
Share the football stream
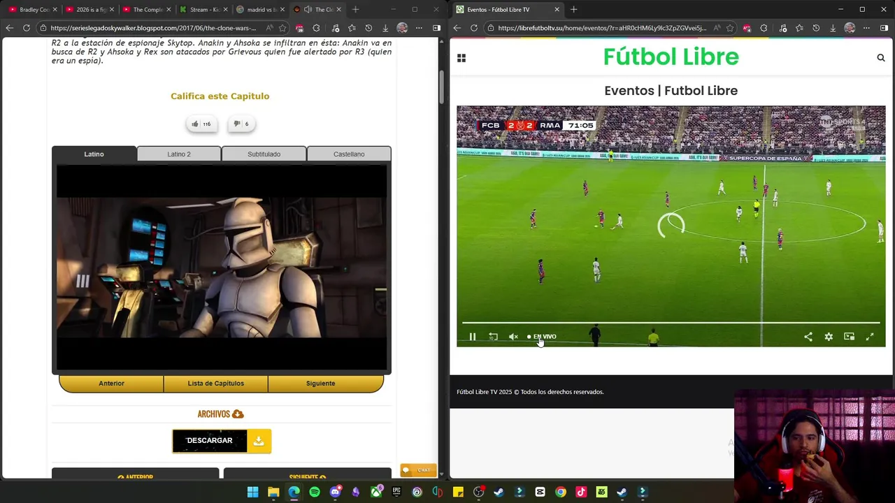(x=808, y=337)
